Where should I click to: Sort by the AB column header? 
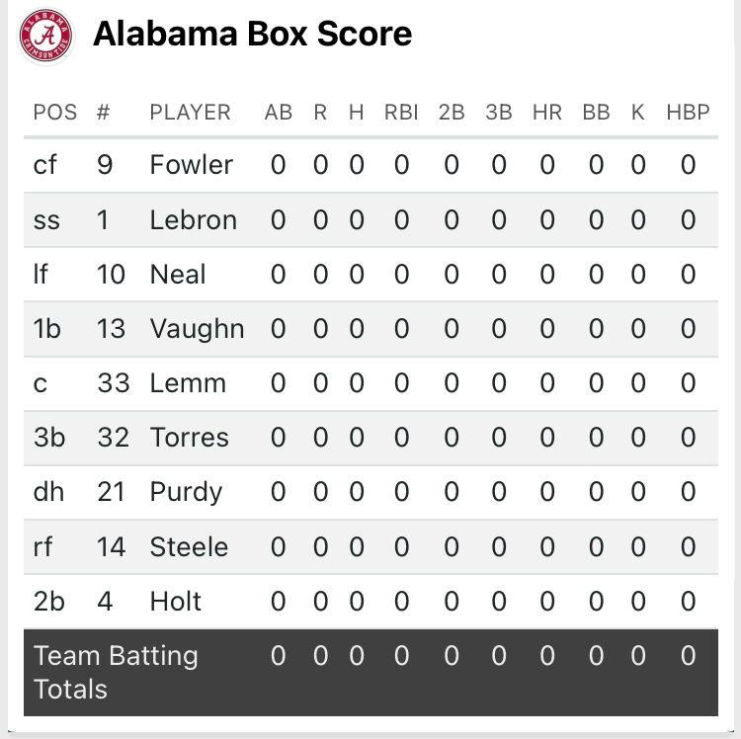click(x=279, y=112)
